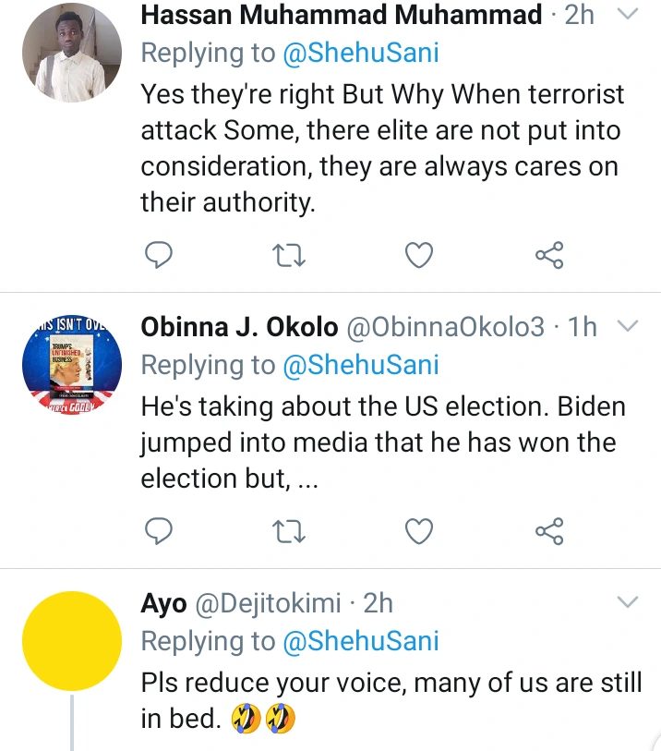Open @ShehuSani link in Obinna's reply
The width and height of the screenshot is (661, 751).
tap(362, 365)
